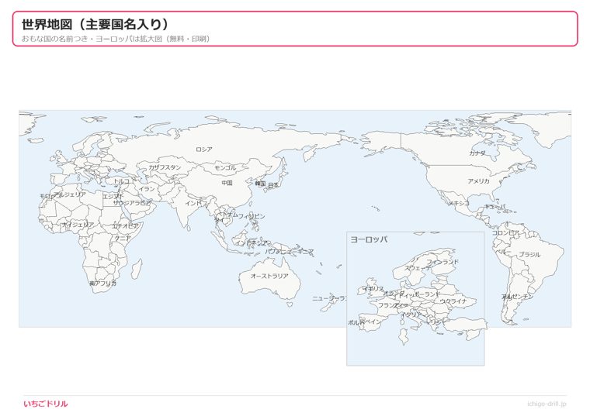Click the ロシア label on the map
590x416 pixels.
pos(204,150)
